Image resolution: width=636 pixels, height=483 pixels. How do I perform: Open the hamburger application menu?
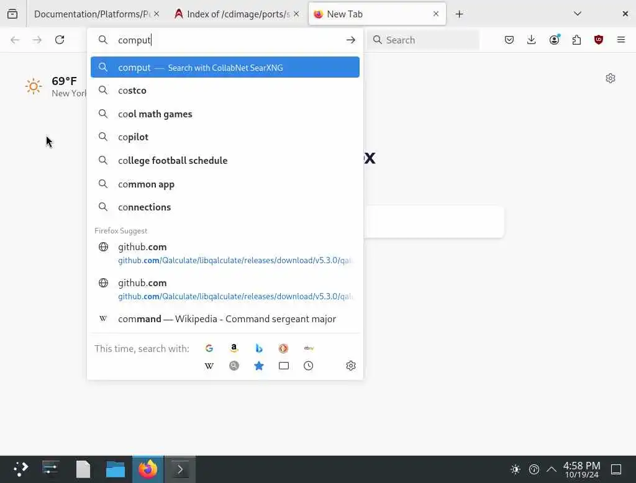point(621,40)
